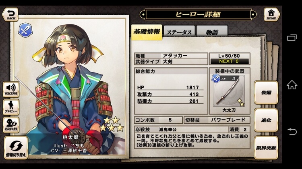The width and height of the screenshot is (302, 169).
Task: Select the 基礎情報 tab
Action: pos(147,32)
